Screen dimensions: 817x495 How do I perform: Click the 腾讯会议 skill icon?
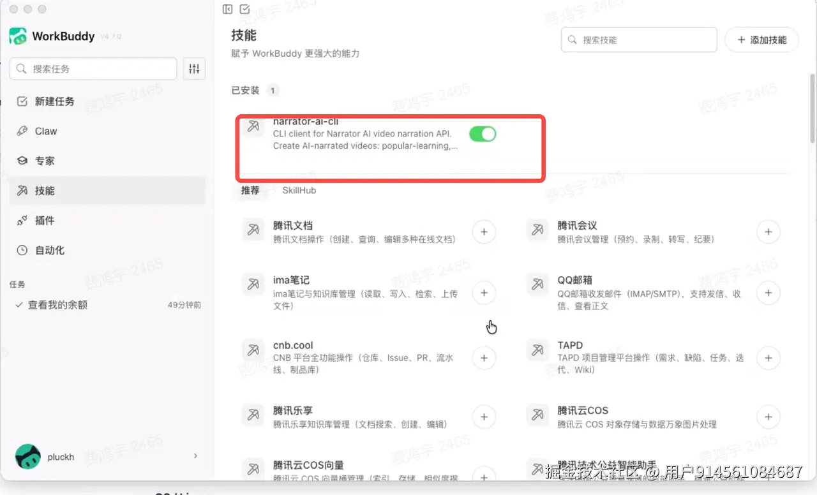pyautogui.click(x=537, y=229)
